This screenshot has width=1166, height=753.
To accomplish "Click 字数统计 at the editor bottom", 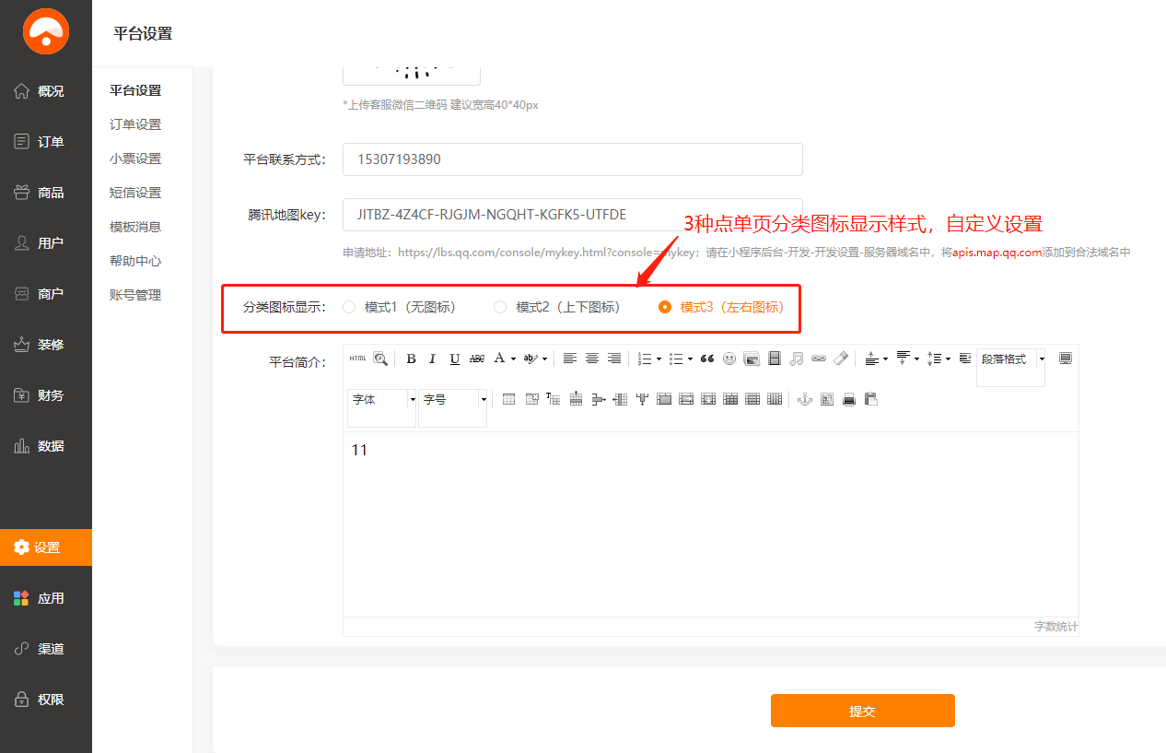I will 1055,627.
